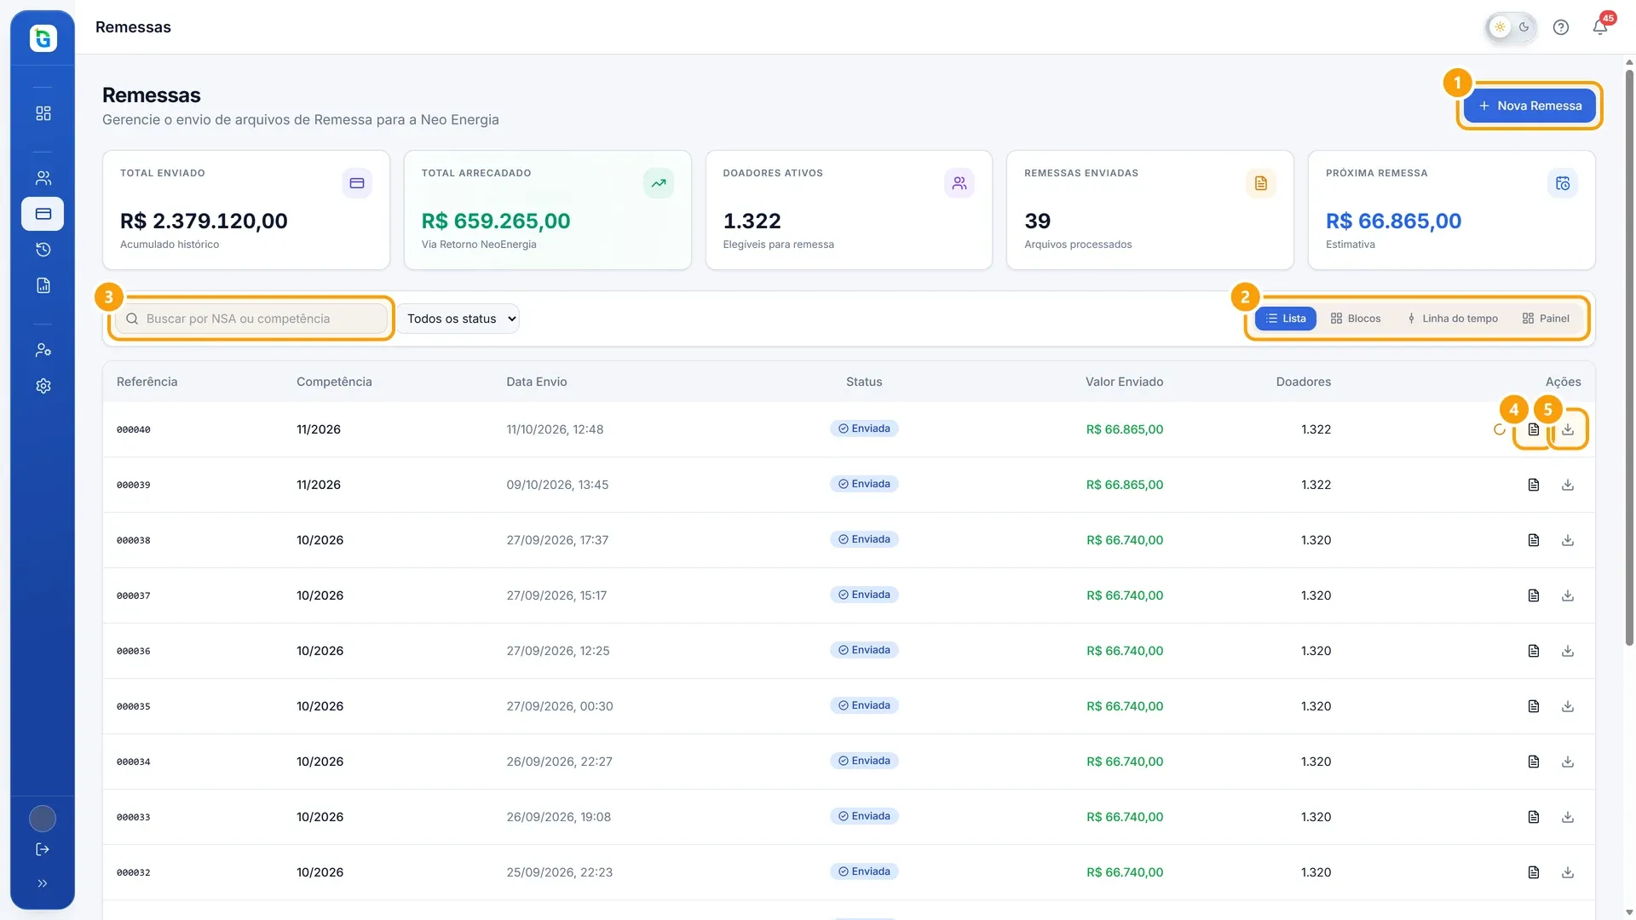The image size is (1636, 920).
Task: Focus the NSA or competência search field
Action: pyautogui.click(x=251, y=319)
